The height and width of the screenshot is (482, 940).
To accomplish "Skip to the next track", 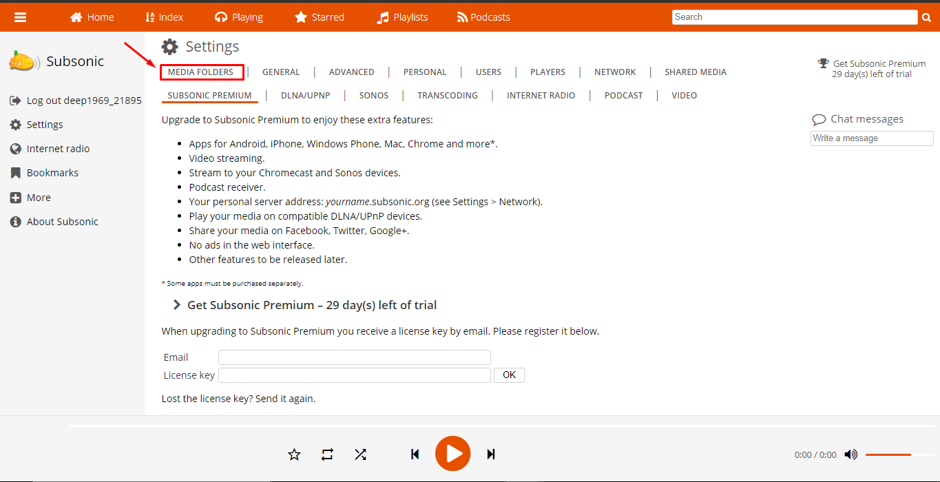I will point(491,454).
